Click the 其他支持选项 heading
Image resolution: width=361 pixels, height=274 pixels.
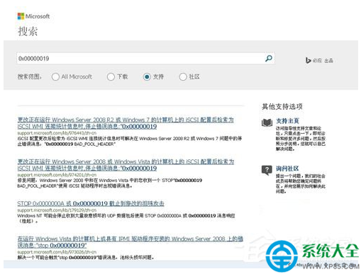pos(282,106)
